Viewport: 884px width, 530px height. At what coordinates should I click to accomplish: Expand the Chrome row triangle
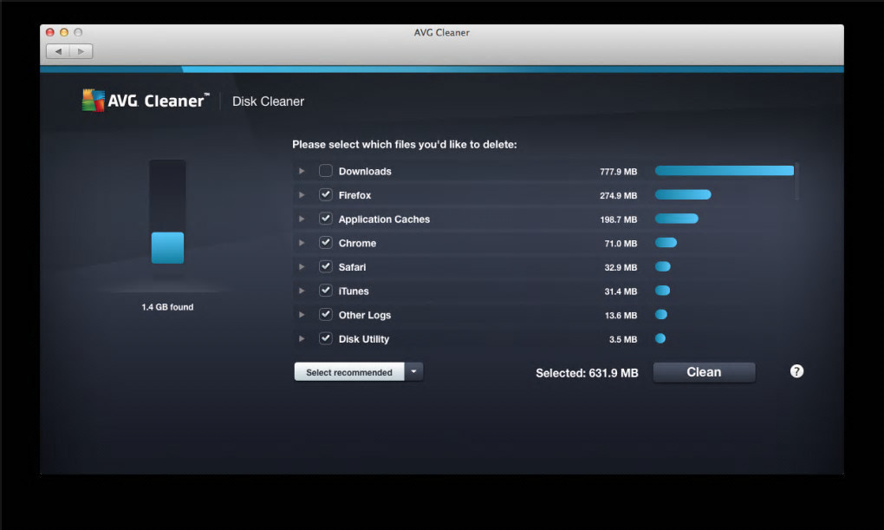pos(302,243)
